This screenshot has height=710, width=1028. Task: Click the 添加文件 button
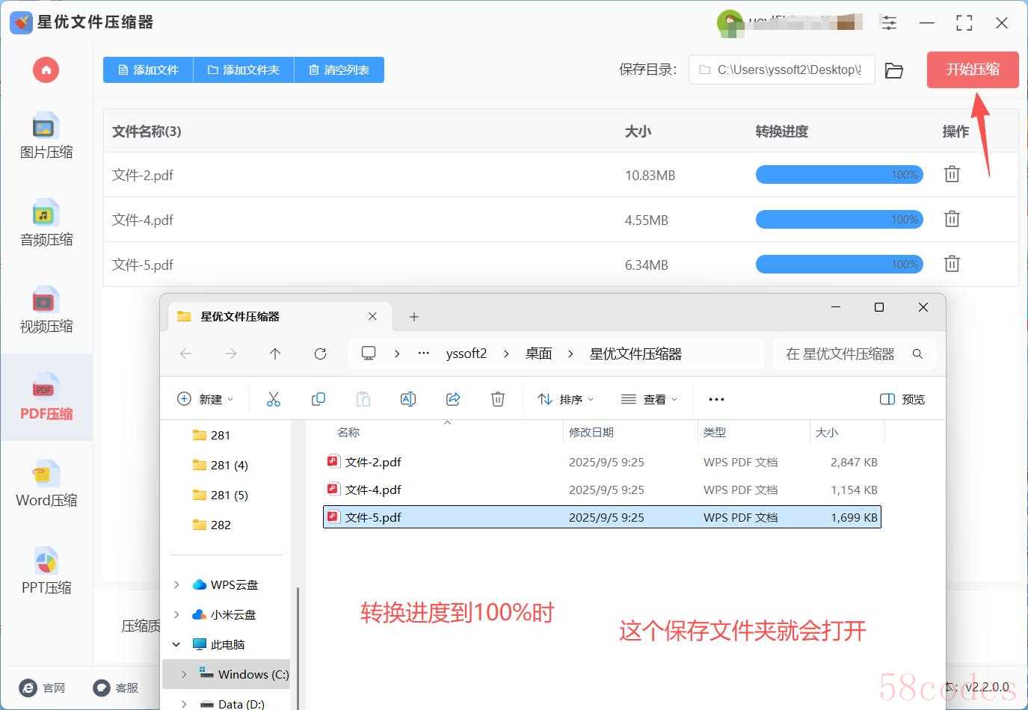[148, 70]
